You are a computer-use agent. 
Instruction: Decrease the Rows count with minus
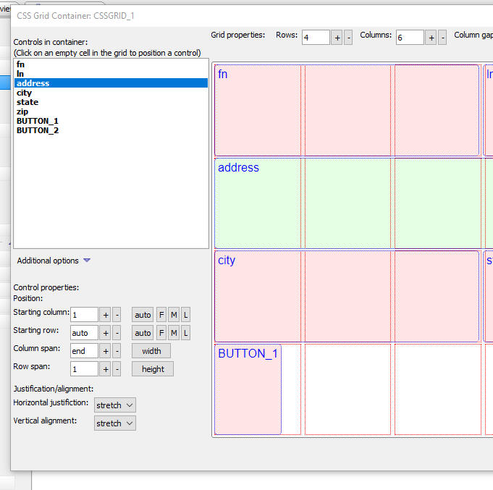[348, 38]
